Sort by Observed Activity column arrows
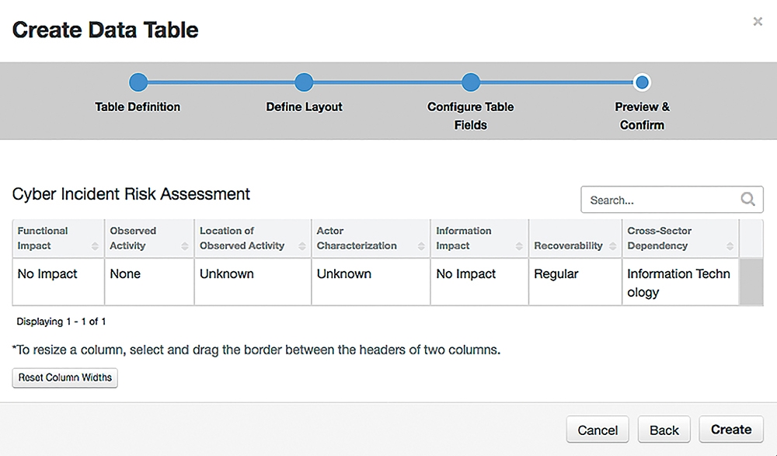 [184, 245]
